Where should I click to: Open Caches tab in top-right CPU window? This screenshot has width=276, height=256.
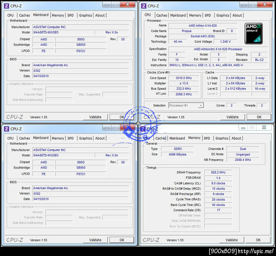click(x=161, y=16)
